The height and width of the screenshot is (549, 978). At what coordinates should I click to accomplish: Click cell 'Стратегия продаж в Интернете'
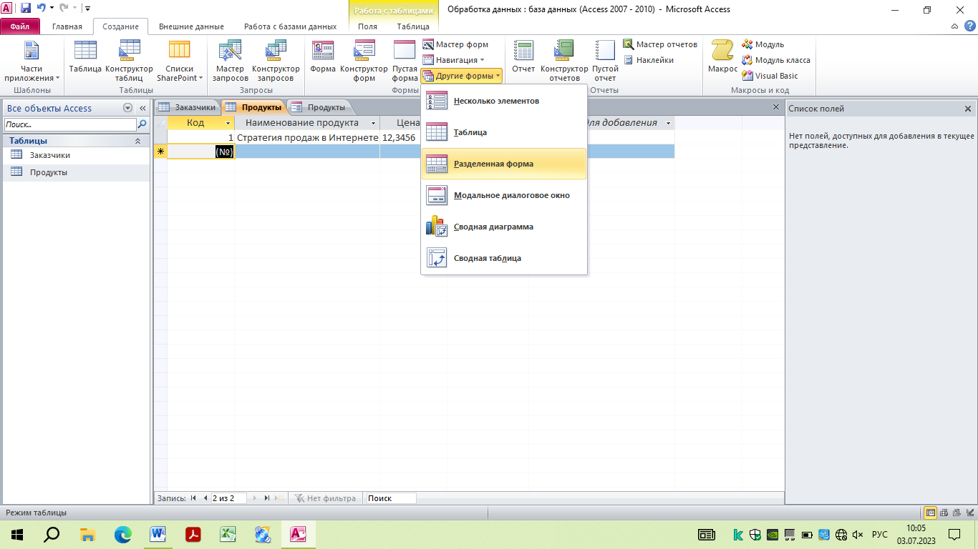(307, 137)
